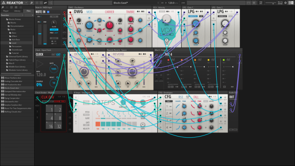Enable the LINK sync button
295x166 pixels.
click(183, 3)
